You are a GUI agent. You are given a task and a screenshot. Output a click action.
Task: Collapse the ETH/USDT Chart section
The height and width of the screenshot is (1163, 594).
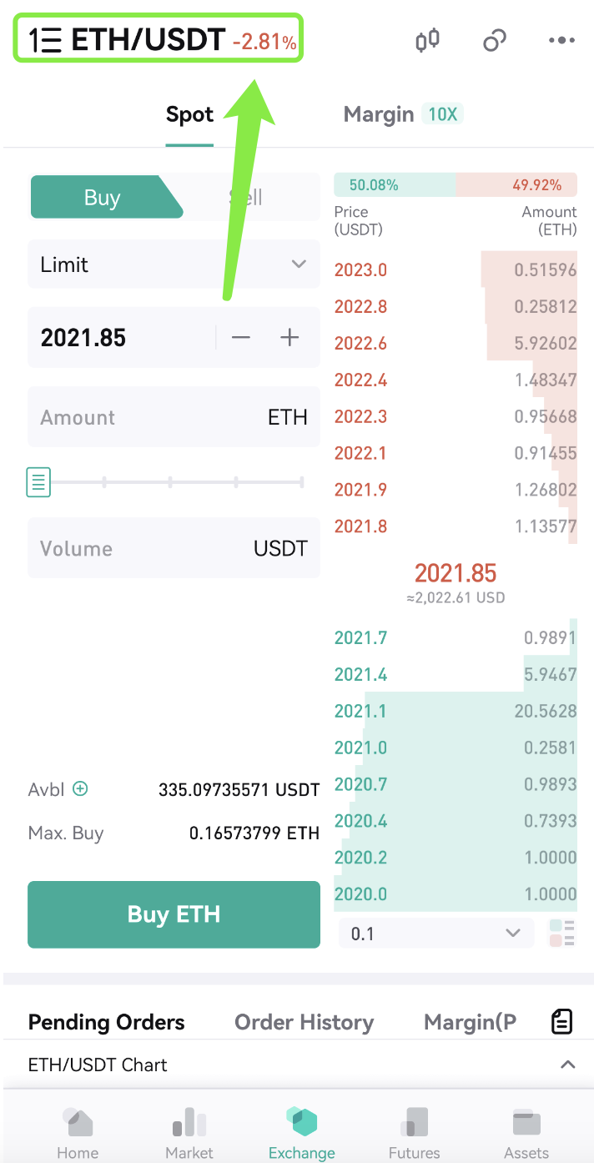(567, 1065)
